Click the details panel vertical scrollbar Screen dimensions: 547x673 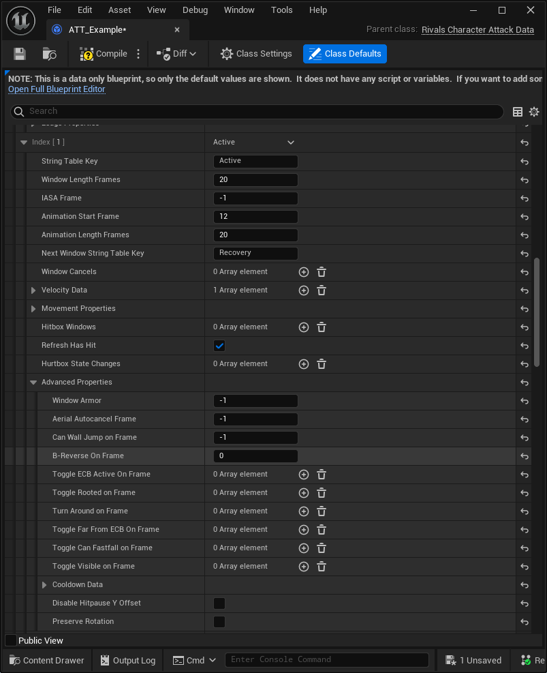[x=537, y=312]
